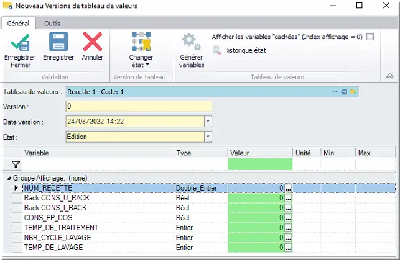Sort by the Variable column header
400x260 pixels.
98,152
